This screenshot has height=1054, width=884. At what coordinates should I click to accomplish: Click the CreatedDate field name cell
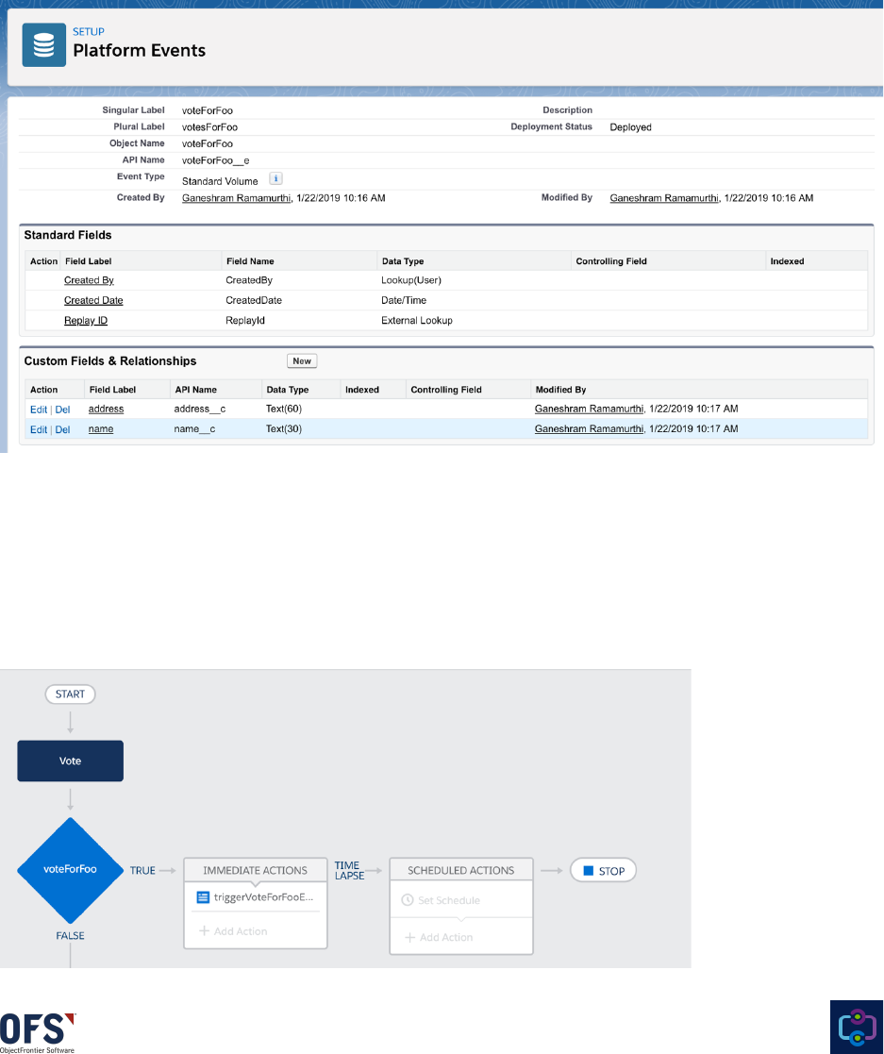[x=254, y=300]
